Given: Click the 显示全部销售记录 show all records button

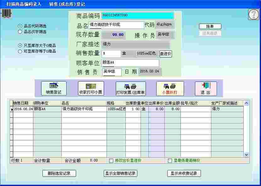Looking at the screenshot, I should [x=121, y=173].
